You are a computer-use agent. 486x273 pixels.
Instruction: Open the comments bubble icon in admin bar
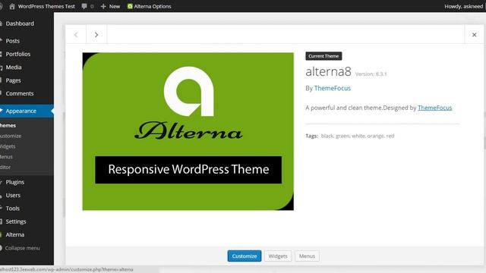[84, 6]
